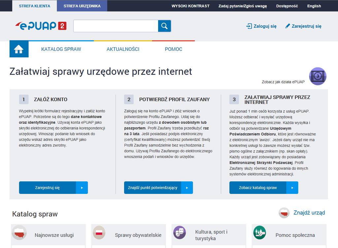
Task: Click the arrow on Zarejestruj się button
Action: click(82, 188)
